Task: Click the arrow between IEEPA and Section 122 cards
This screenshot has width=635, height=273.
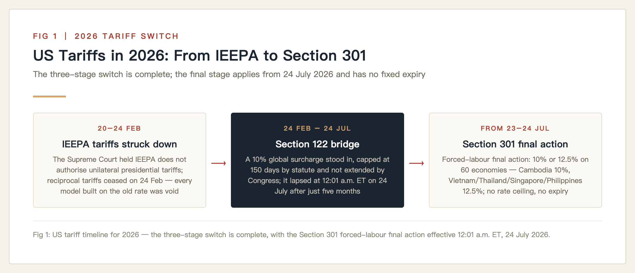Action: (219, 163)
